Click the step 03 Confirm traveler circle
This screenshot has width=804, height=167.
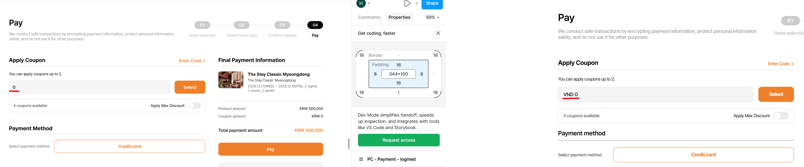click(x=282, y=25)
